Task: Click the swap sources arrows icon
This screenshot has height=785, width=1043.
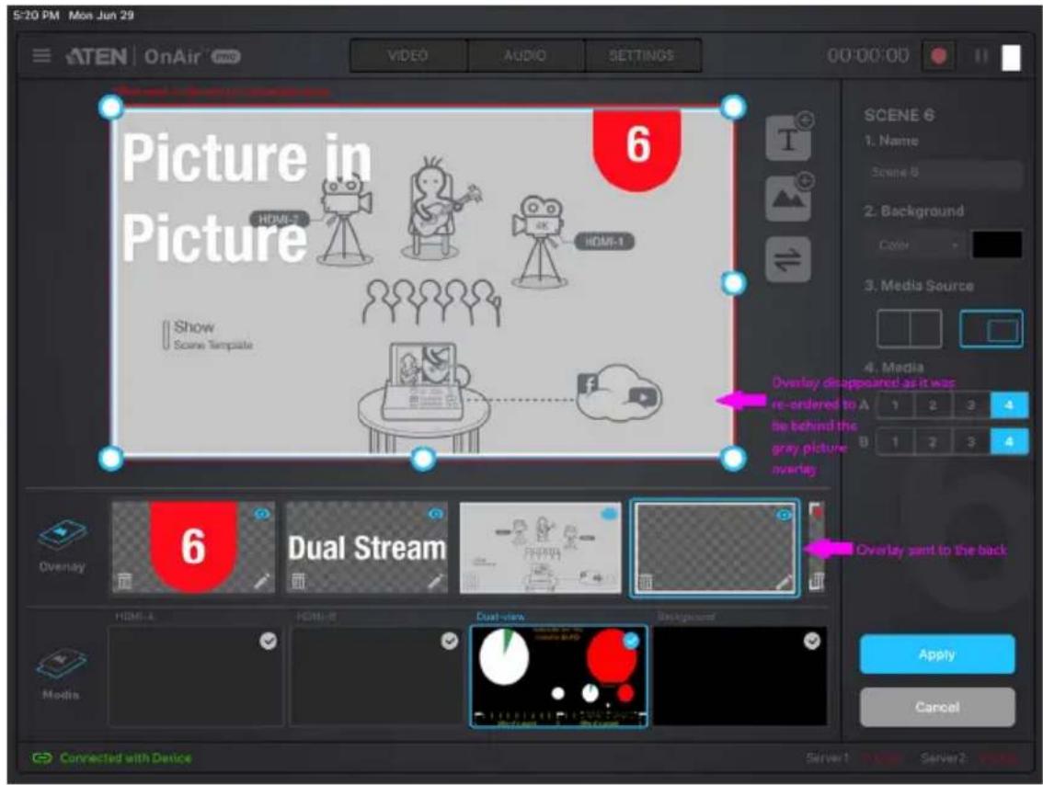Action: coord(788,259)
